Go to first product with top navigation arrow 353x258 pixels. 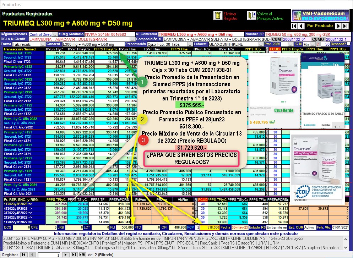[x=294, y=26]
